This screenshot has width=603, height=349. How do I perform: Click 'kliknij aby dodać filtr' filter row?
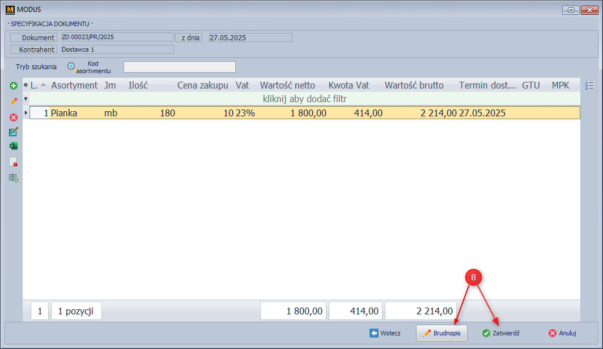tap(304, 99)
